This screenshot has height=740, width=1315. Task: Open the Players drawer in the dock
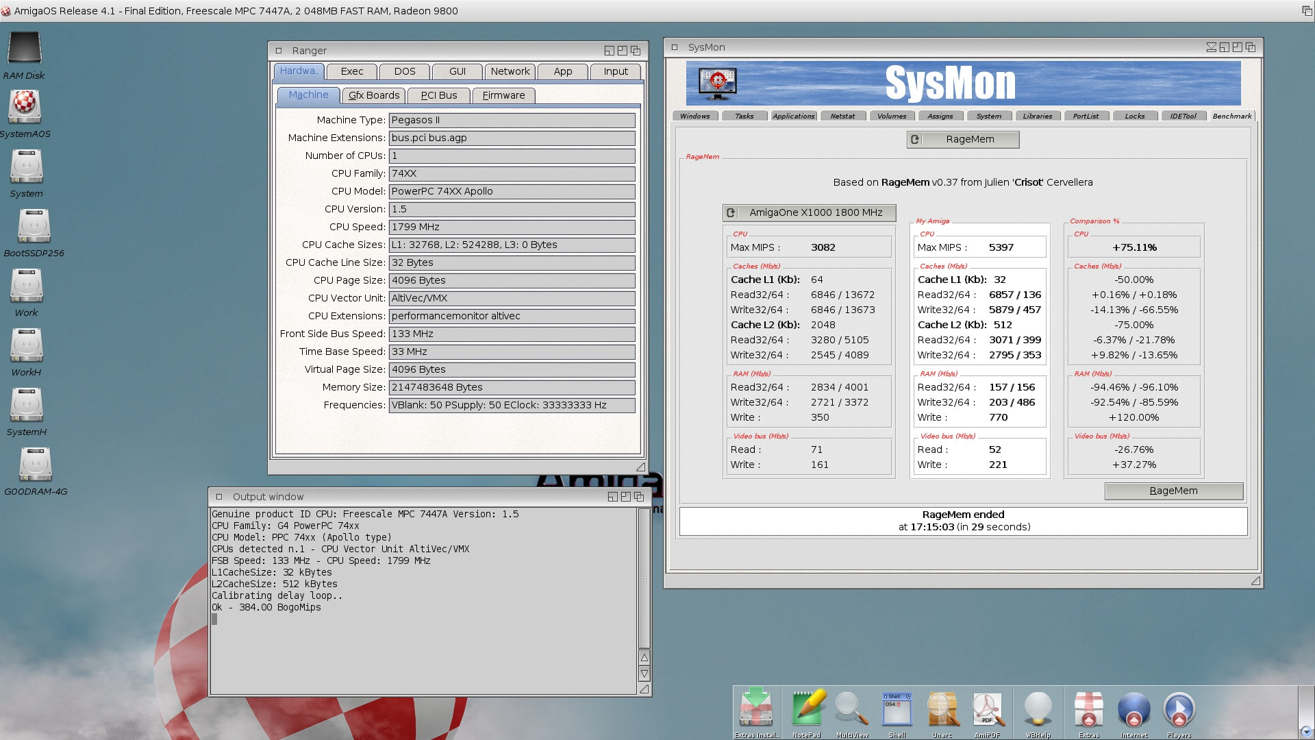[x=1179, y=709]
